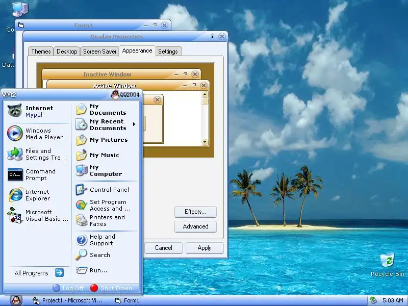Click VM2 user name in start menu
Image resolution: width=408 pixels, height=306 pixels.
point(9,95)
